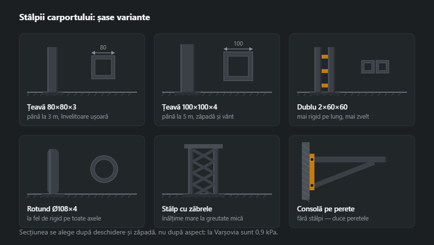Select the double post with orange connectors
Image resolution: width=434 pixels, height=245 pixels.
(x=325, y=71)
